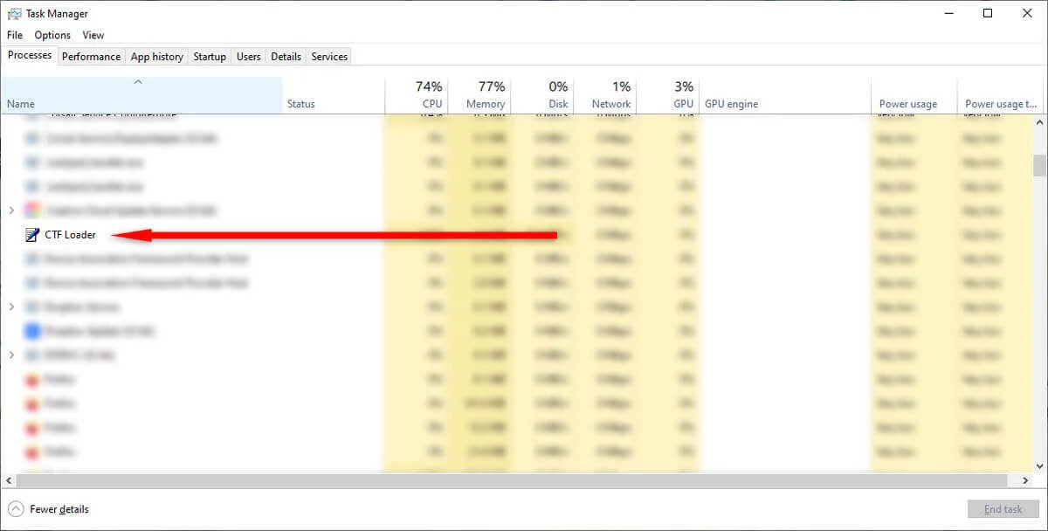Click a red circular process icon near the bottom
The height and width of the screenshot is (531, 1048).
pyautogui.click(x=31, y=403)
